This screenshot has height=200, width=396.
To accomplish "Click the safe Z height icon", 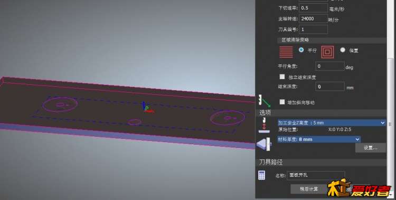I will coord(264,125).
